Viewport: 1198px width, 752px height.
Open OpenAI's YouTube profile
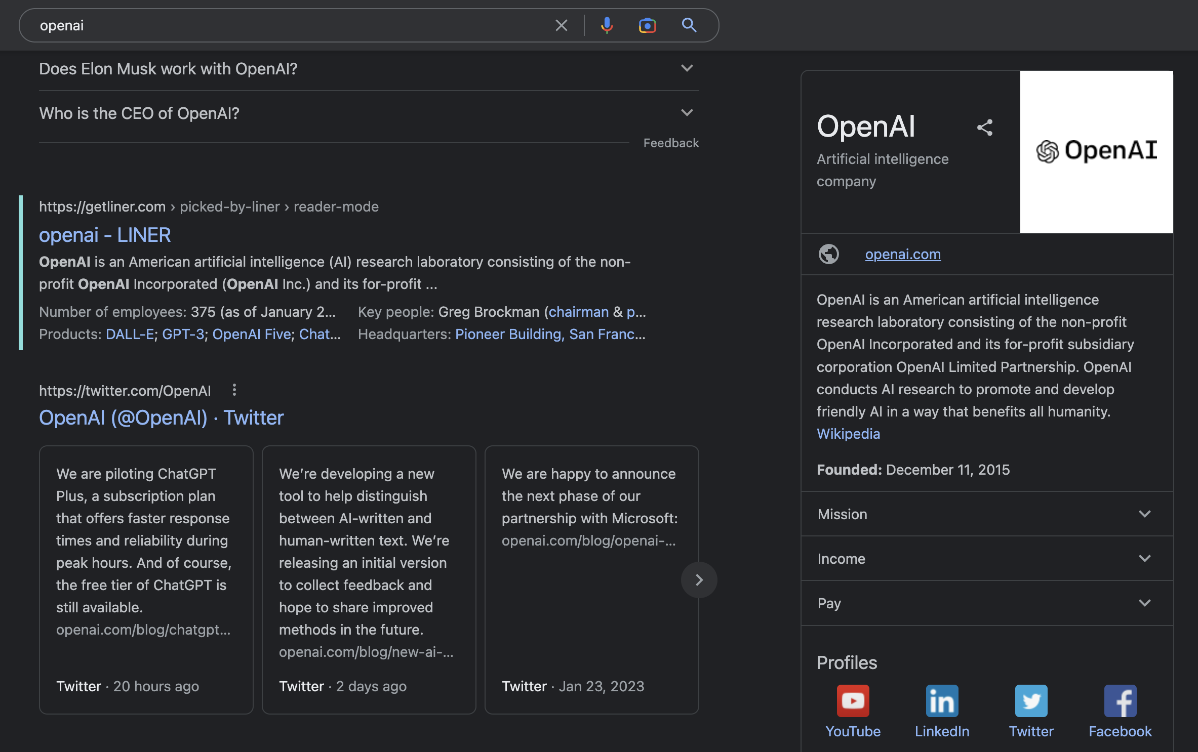852,701
